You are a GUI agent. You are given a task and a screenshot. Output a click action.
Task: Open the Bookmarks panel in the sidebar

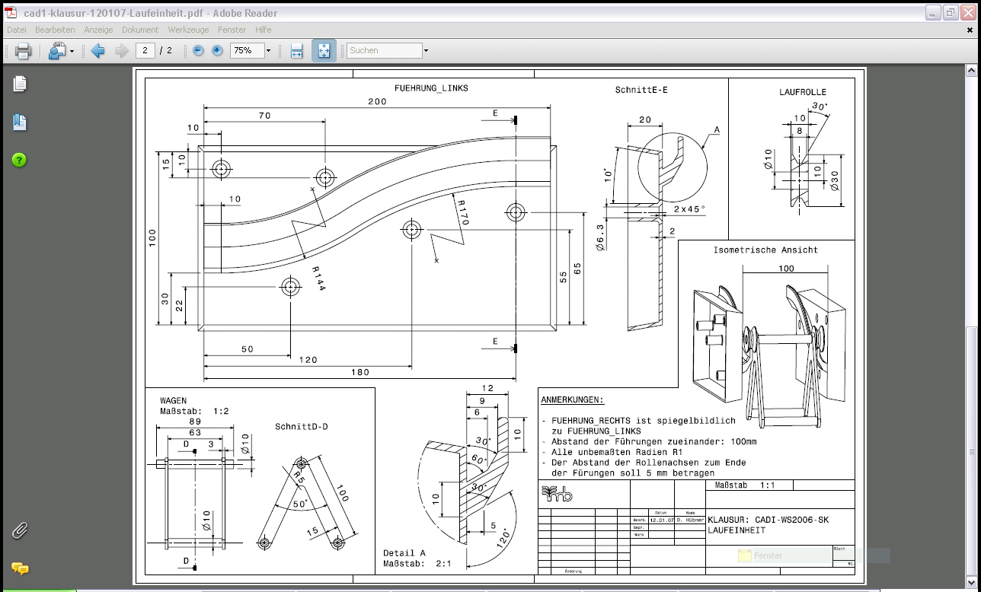tap(20, 122)
